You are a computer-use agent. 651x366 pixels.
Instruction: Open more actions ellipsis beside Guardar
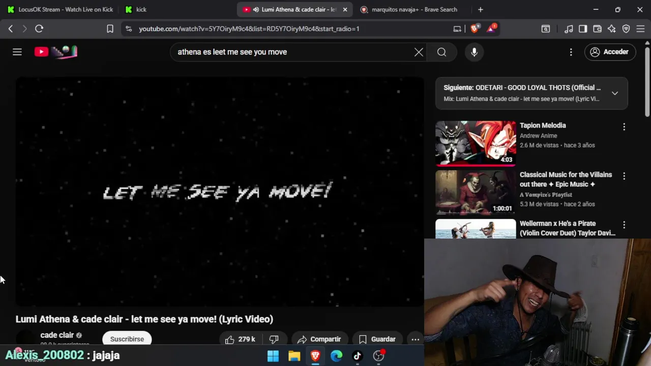pyautogui.click(x=416, y=339)
